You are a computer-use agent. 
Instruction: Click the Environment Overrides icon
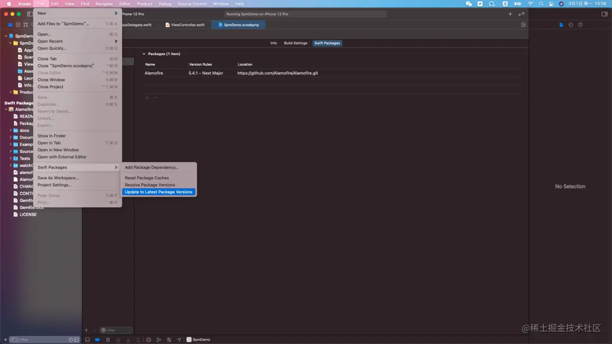pyautogui.click(x=169, y=340)
